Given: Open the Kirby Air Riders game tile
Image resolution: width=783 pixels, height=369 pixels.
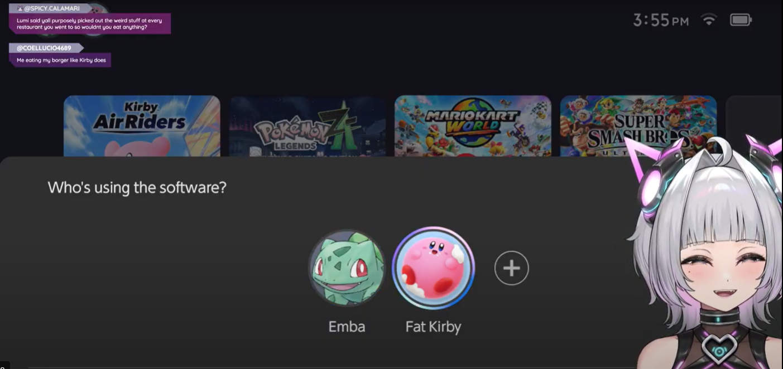Looking at the screenshot, I should 142,126.
